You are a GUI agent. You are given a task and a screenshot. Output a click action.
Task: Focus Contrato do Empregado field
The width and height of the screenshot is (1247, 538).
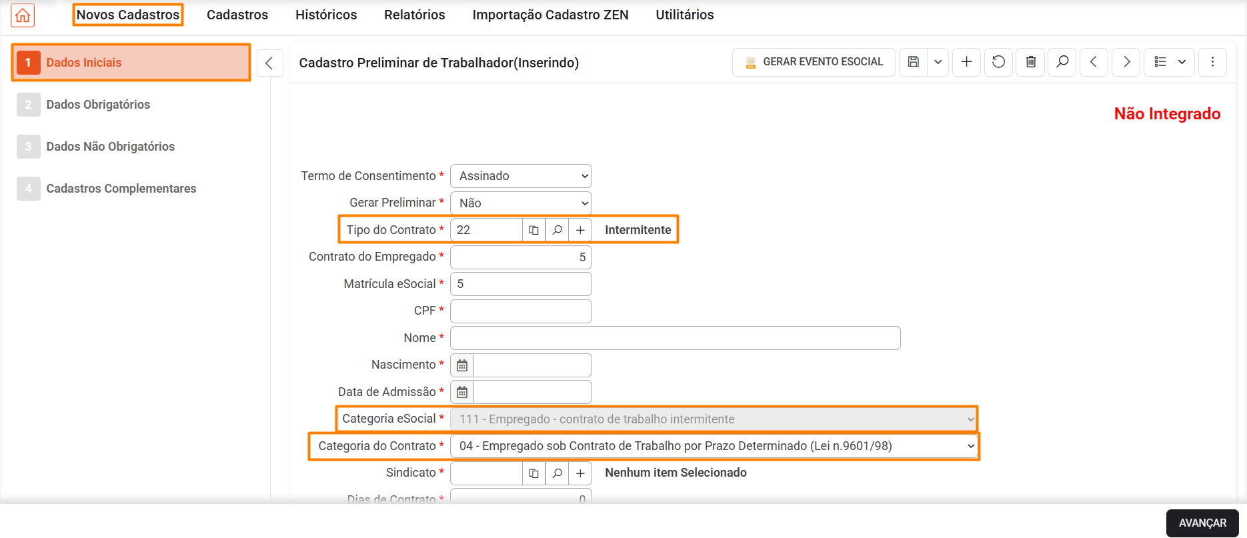[521, 257]
